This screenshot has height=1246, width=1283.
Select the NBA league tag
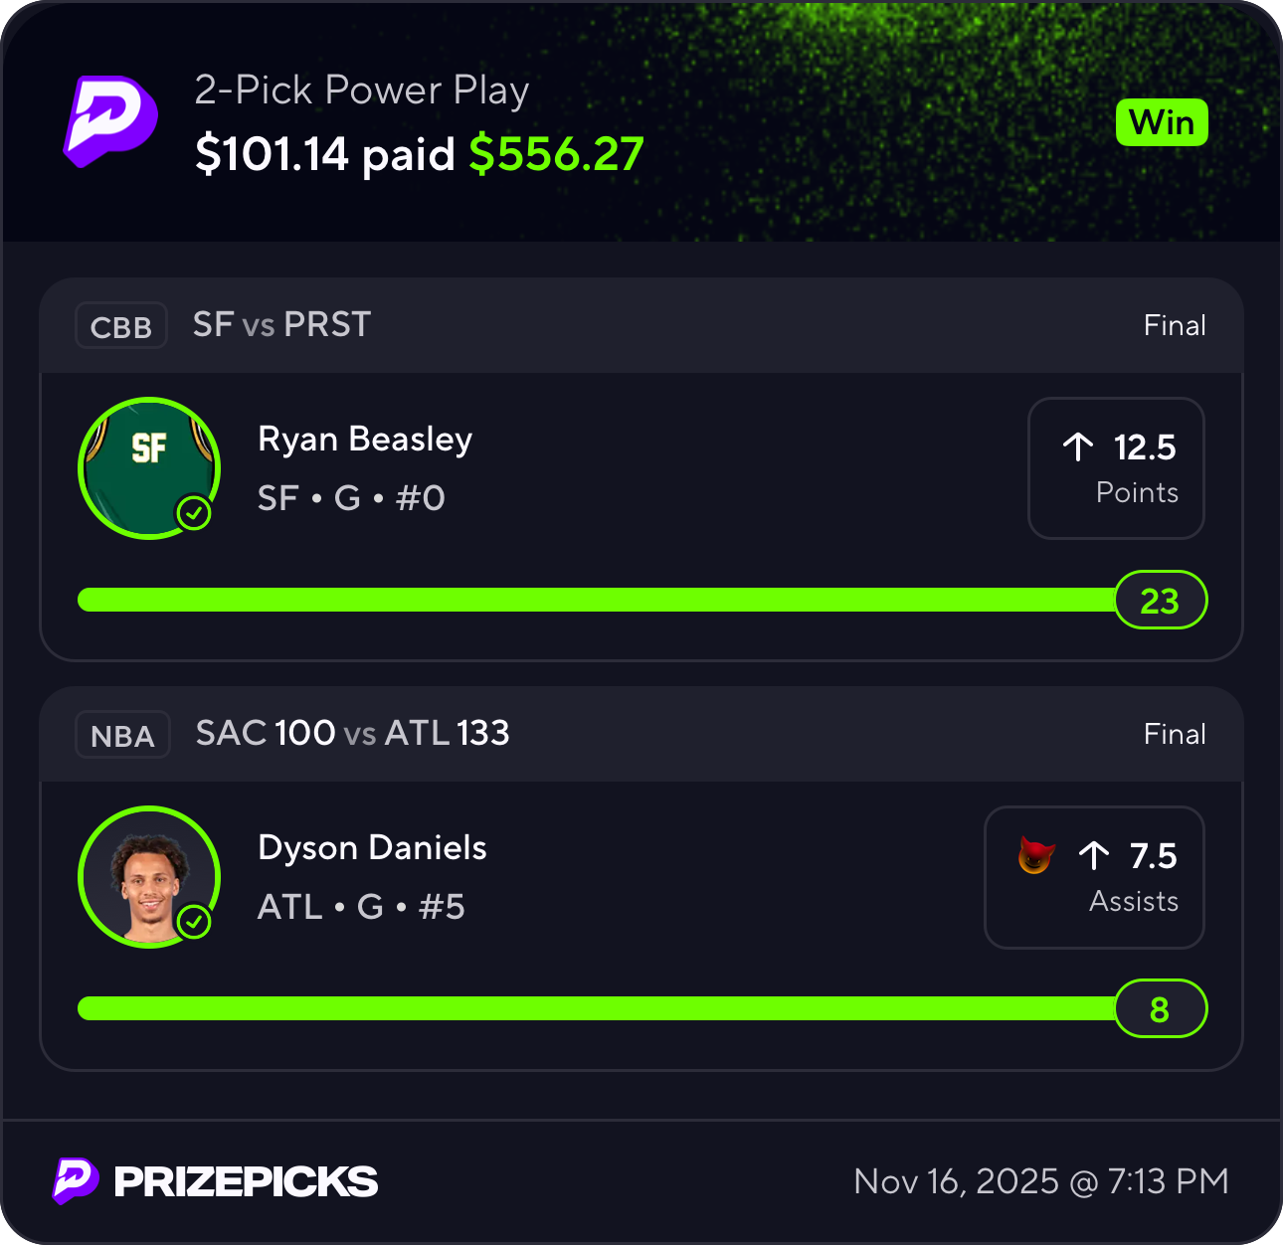click(x=122, y=736)
